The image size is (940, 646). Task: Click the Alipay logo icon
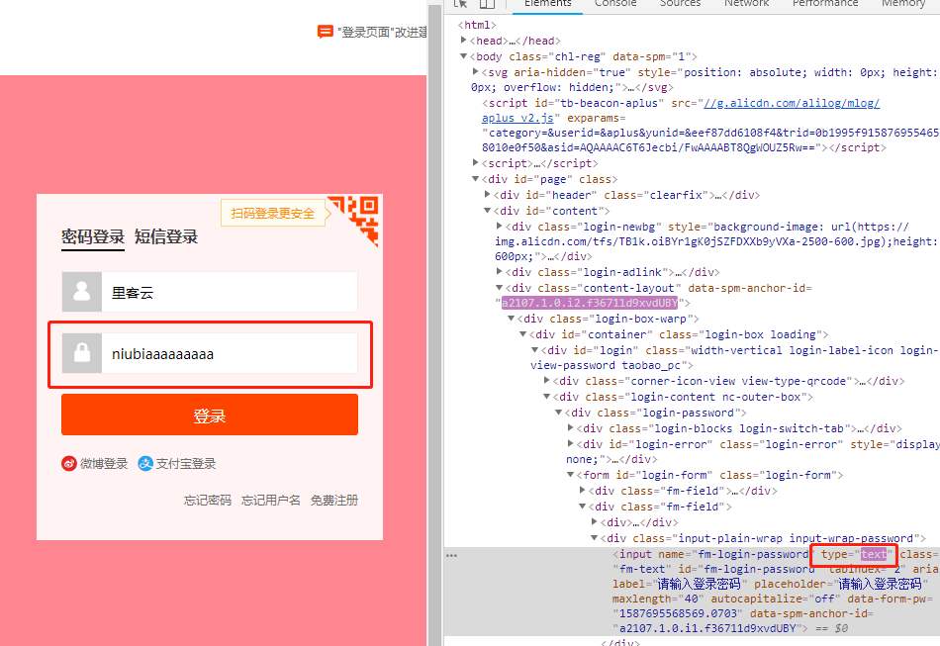[x=145, y=464]
